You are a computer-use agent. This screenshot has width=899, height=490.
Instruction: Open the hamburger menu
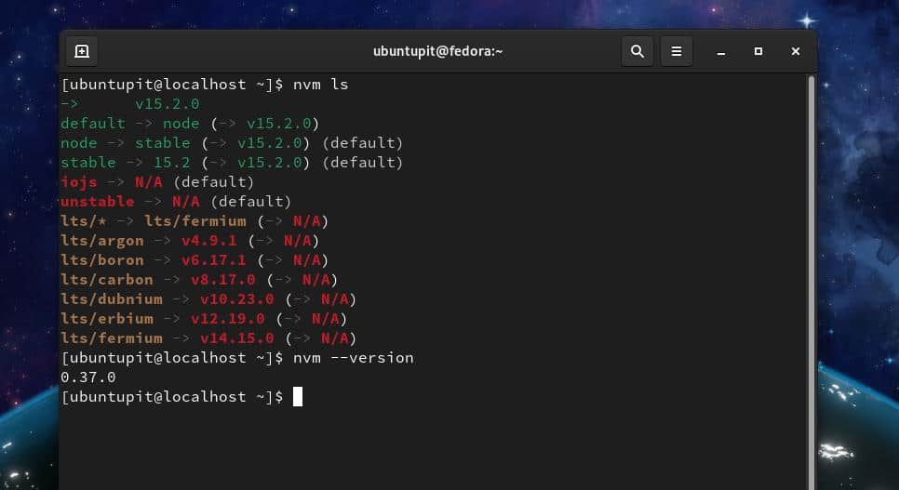[678, 51]
